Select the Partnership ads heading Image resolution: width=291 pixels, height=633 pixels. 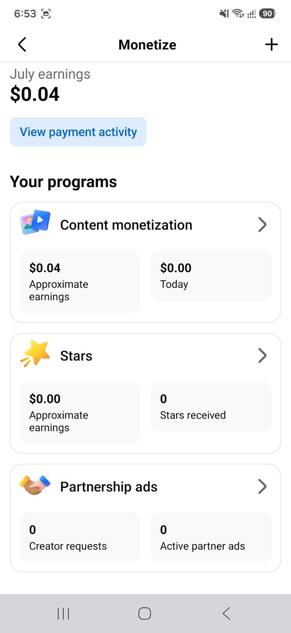pyautogui.click(x=109, y=487)
